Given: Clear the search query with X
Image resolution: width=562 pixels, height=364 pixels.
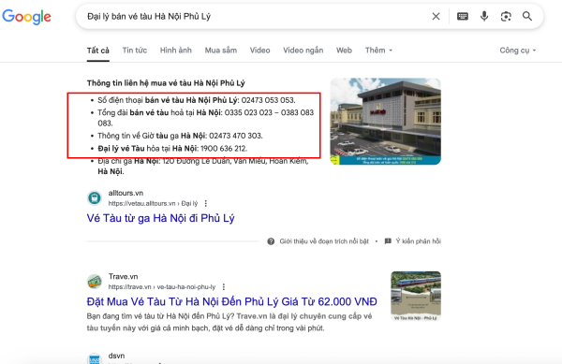Looking at the screenshot, I should [x=436, y=17].
